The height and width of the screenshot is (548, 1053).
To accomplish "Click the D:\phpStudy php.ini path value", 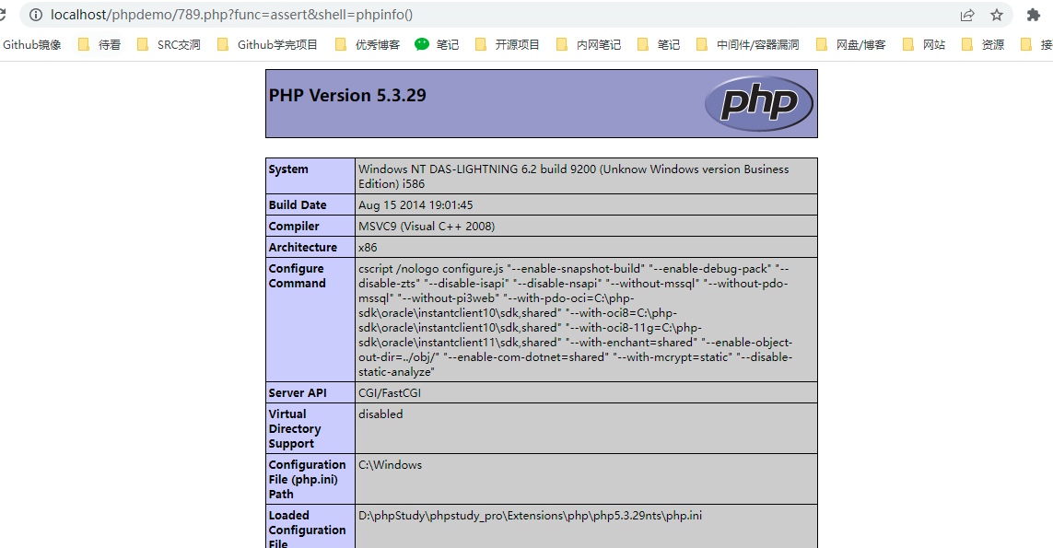I will pos(530,516).
